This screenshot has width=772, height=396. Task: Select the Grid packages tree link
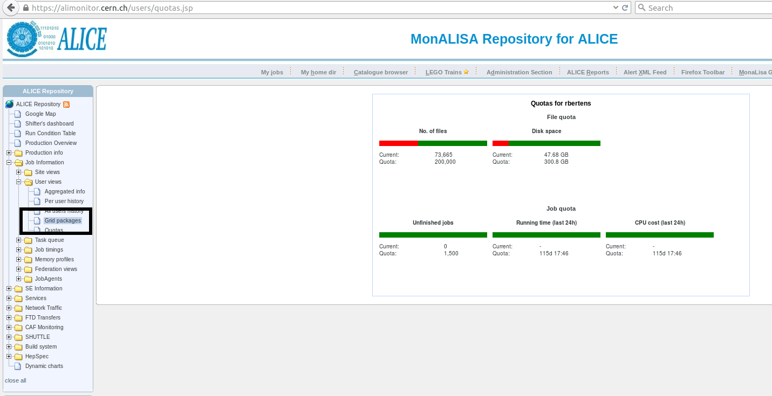pyautogui.click(x=63, y=220)
